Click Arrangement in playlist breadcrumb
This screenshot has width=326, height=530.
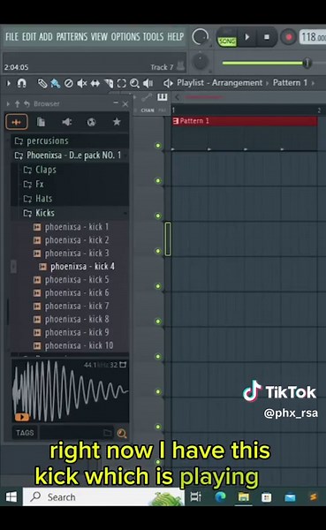click(237, 82)
